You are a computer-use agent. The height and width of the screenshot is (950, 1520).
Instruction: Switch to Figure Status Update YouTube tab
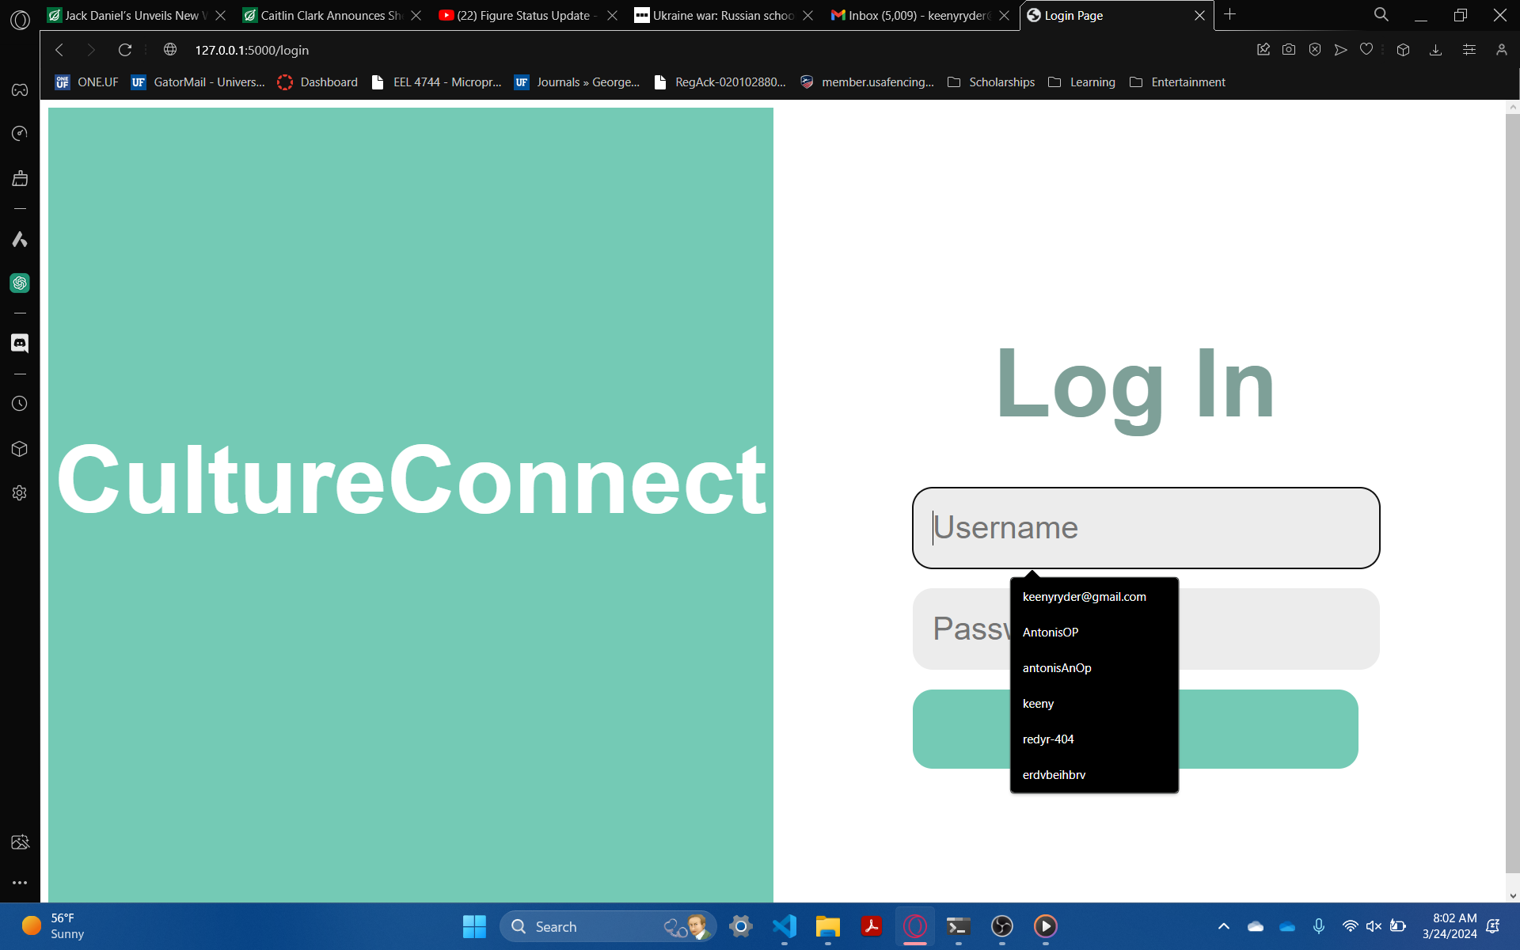522,15
